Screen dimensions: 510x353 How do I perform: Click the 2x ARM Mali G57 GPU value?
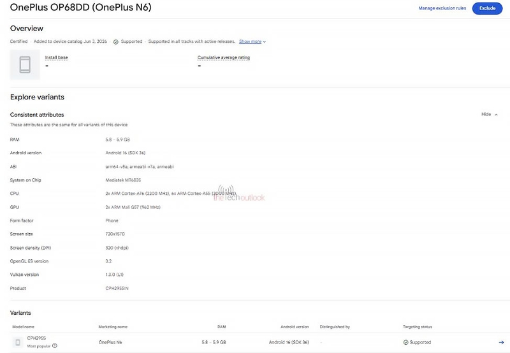click(133, 207)
